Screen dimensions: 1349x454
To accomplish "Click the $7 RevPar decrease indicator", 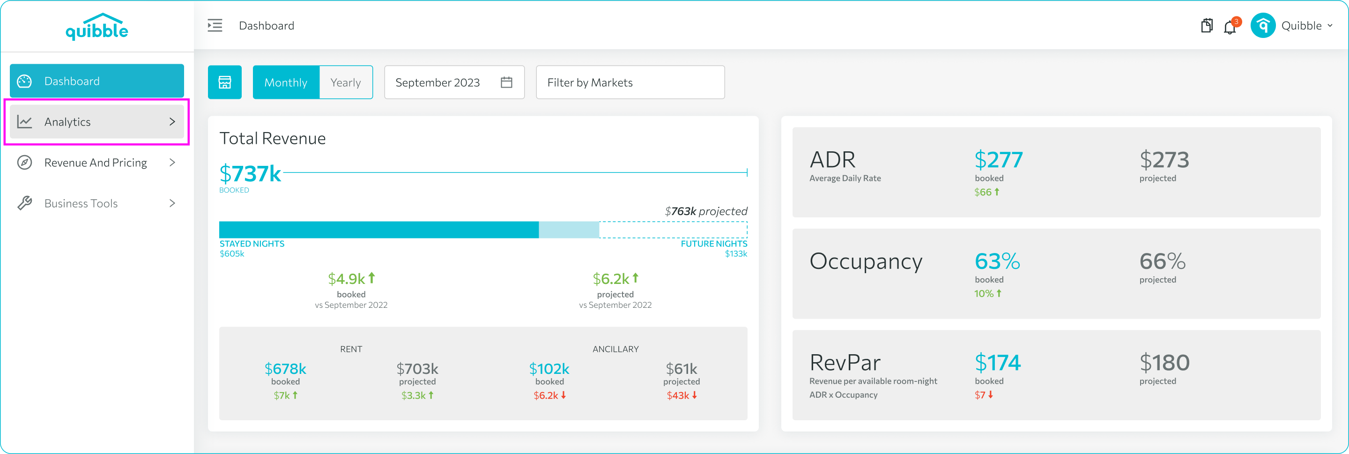I will pos(984,395).
